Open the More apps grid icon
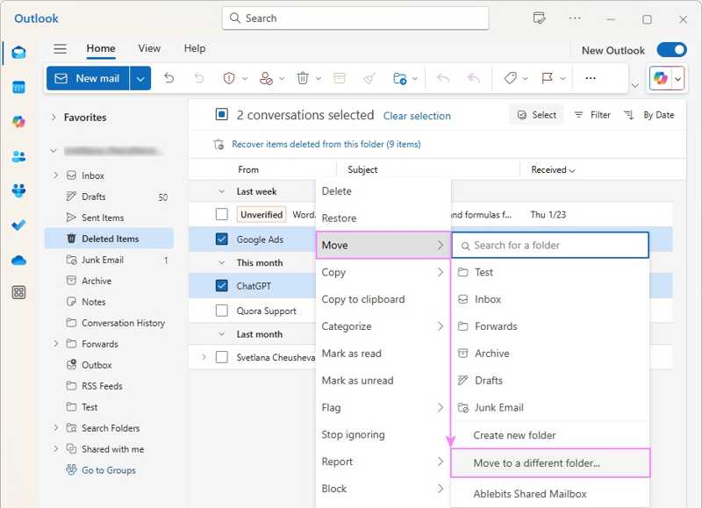 coord(18,290)
